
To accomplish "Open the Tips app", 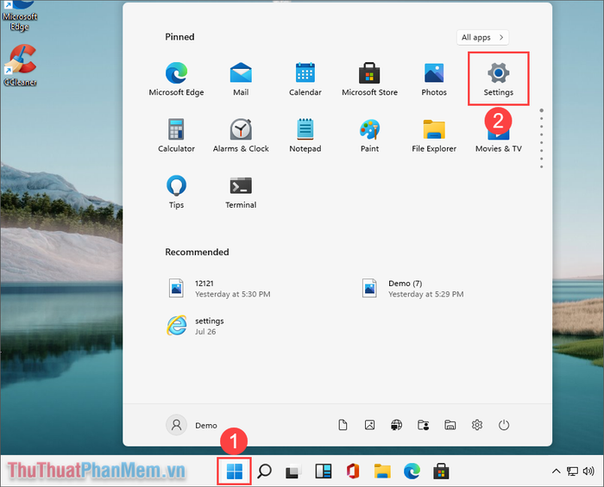I will pyautogui.click(x=176, y=191).
